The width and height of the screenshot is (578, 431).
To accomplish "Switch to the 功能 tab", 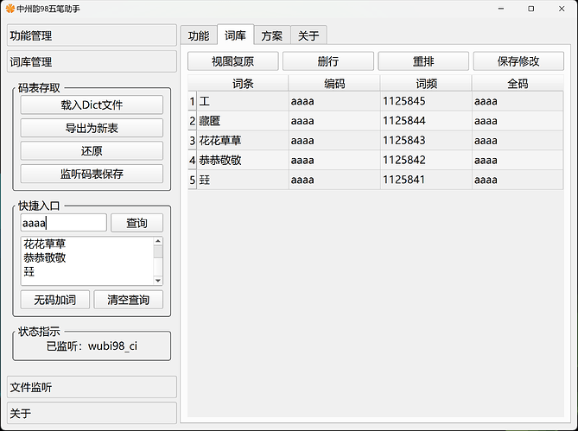I will pos(199,35).
